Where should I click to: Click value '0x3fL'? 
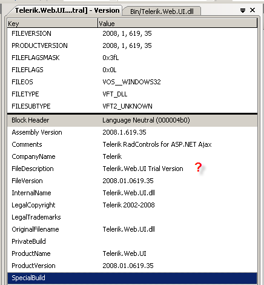[111, 58]
